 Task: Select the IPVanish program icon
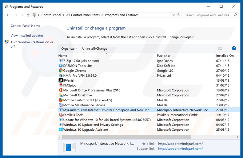pos(61,80)
